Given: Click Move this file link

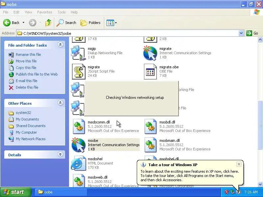Looking at the screenshot, I should tap(26, 61).
